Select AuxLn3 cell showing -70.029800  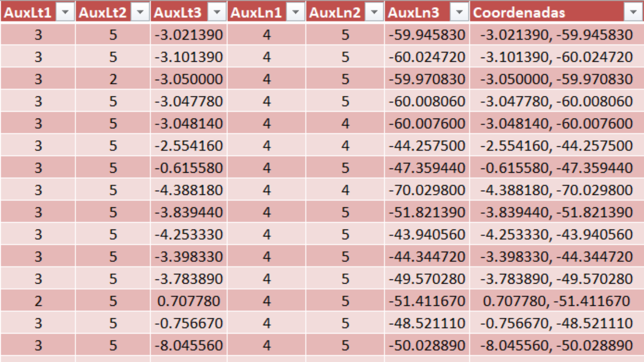point(427,190)
